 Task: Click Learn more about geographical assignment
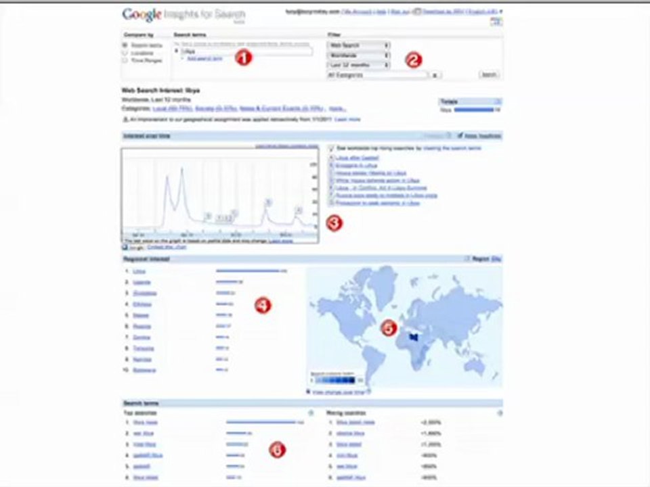[347, 119]
